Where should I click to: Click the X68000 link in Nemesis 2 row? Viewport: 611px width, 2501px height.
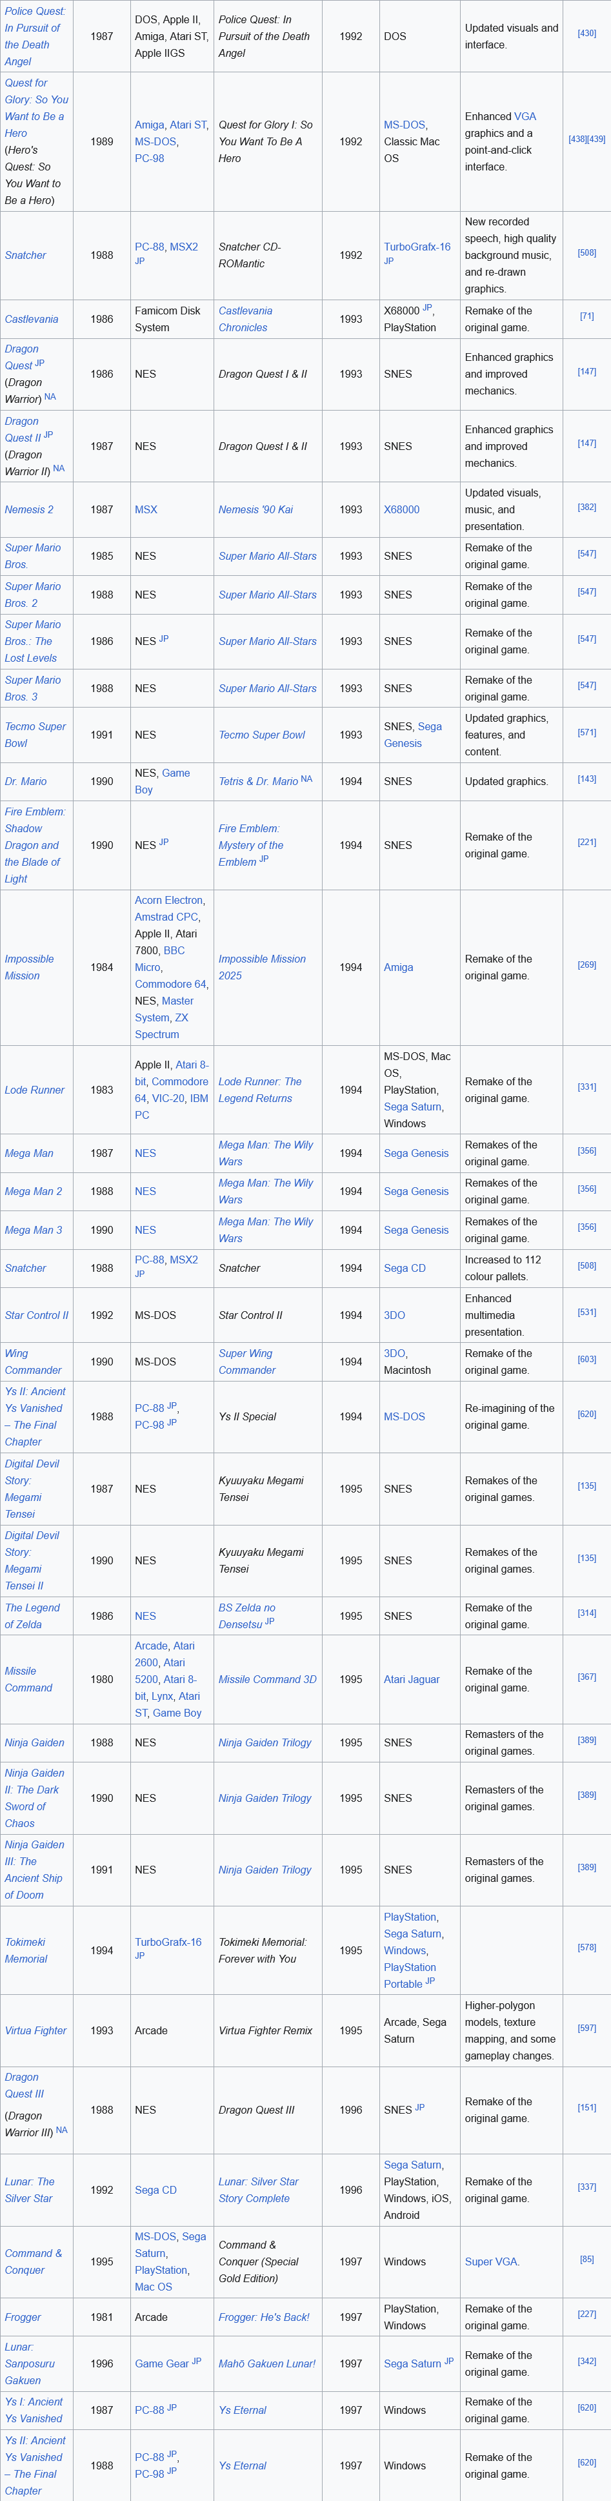point(401,510)
